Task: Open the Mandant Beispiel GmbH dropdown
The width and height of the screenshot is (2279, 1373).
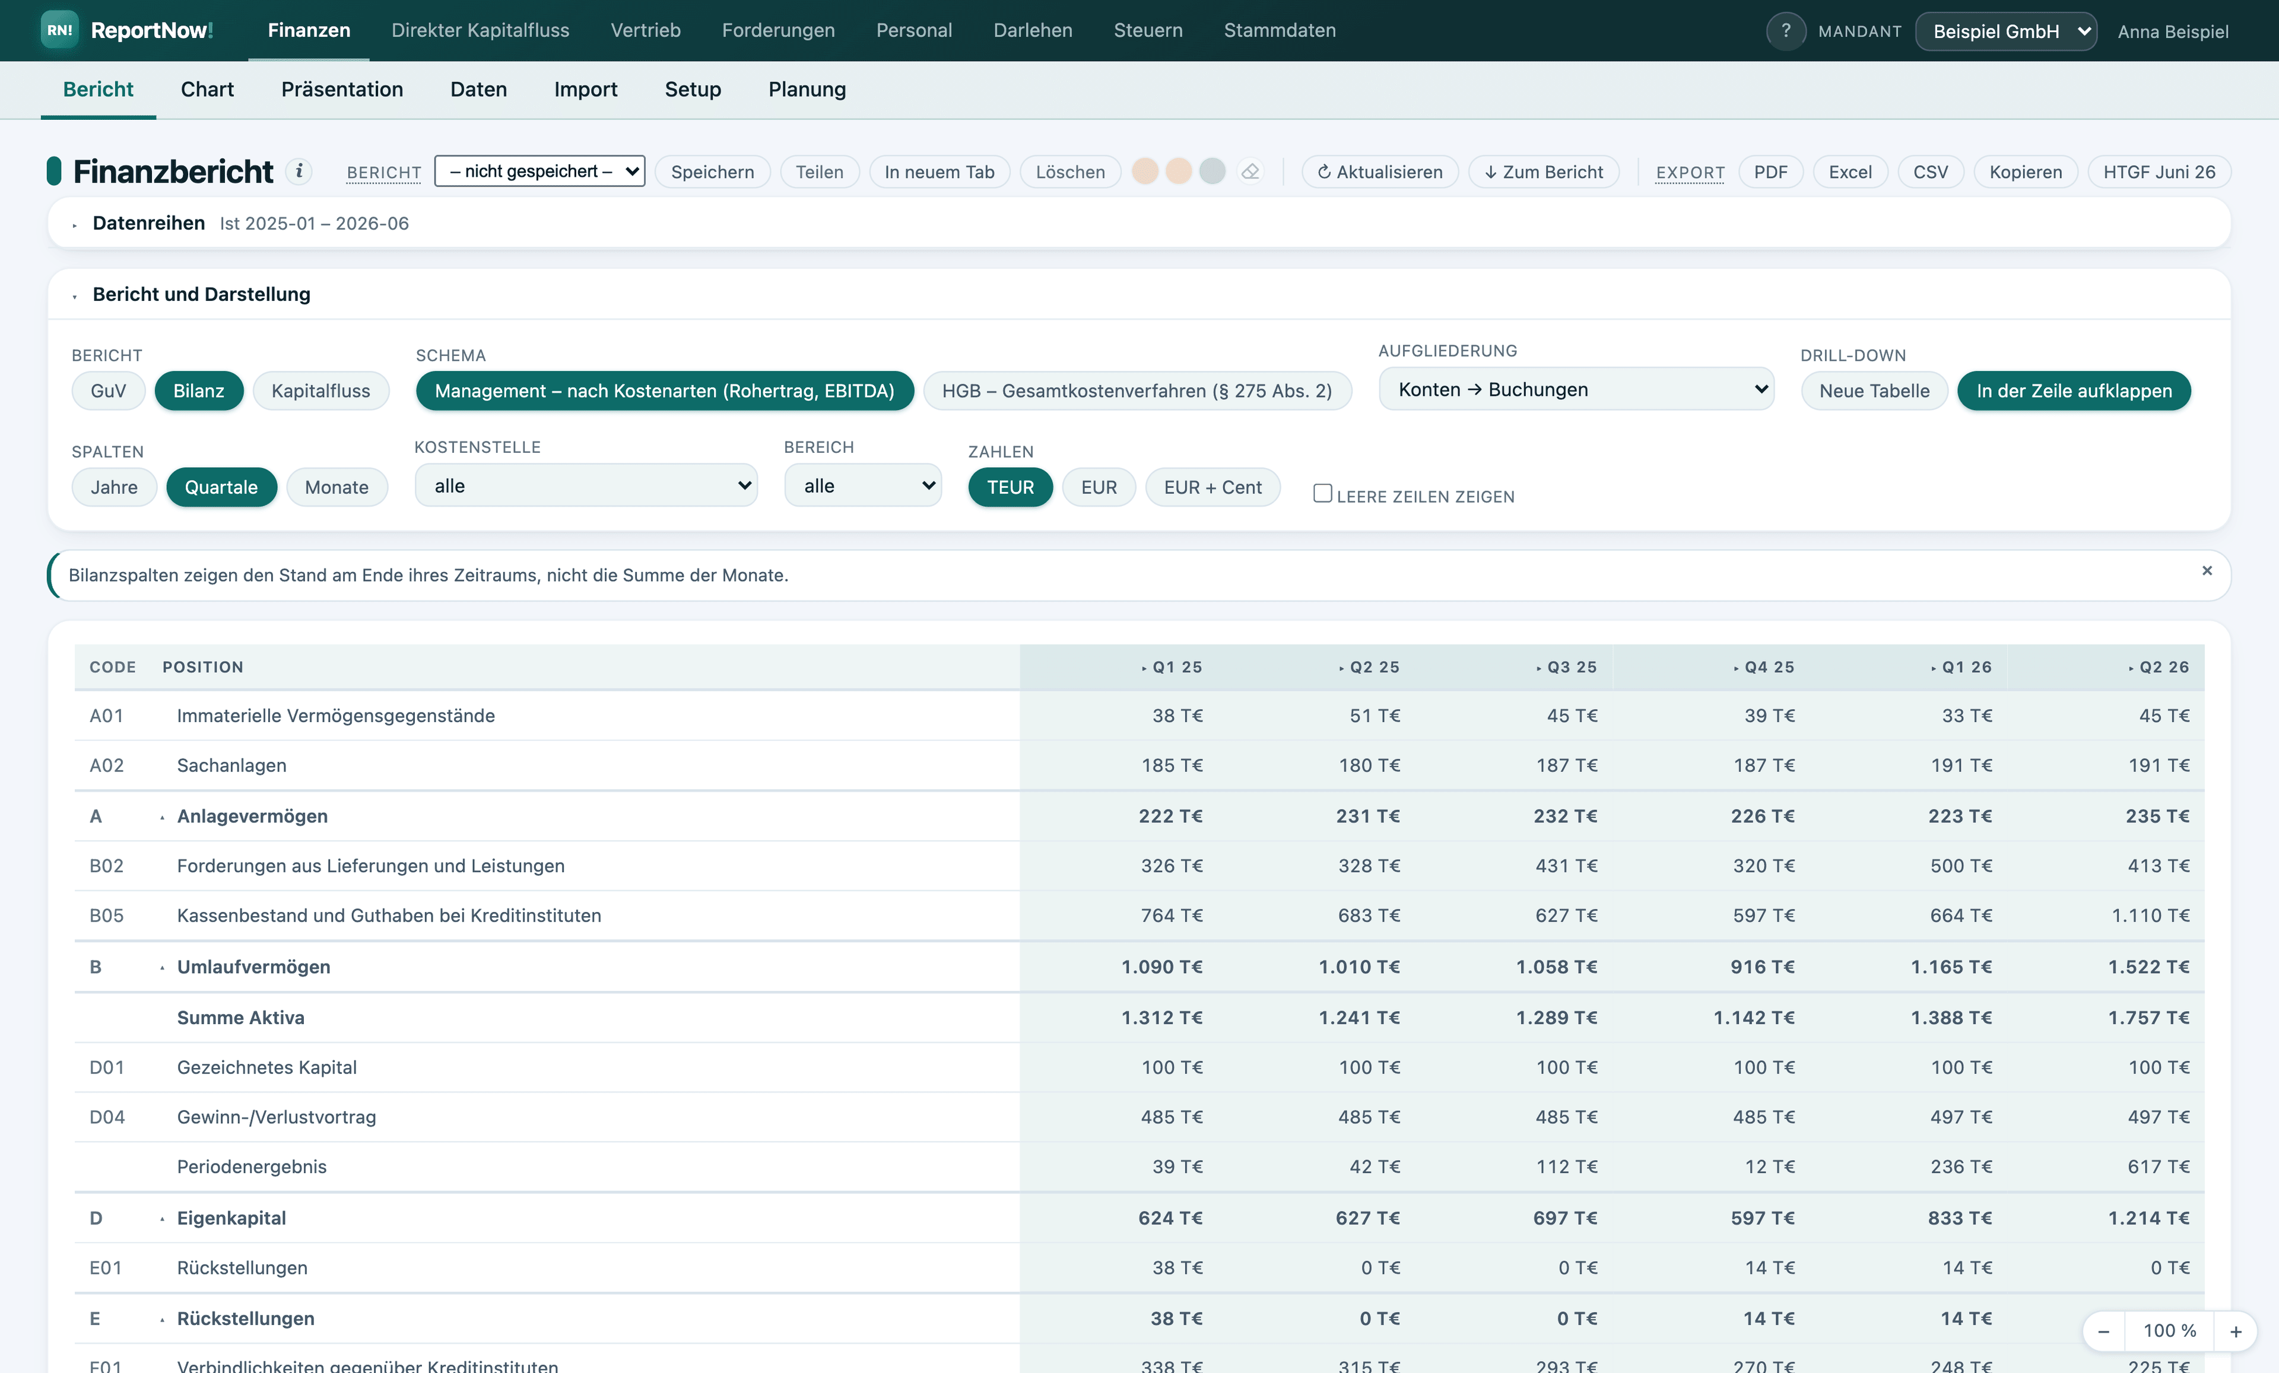Action: click(x=2005, y=31)
